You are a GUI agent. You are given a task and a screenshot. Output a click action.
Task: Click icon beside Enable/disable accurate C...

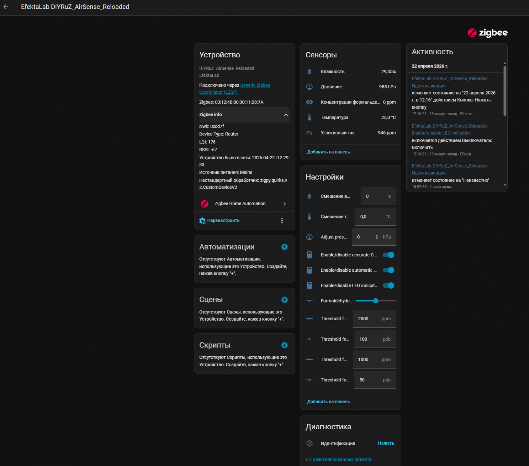point(309,255)
